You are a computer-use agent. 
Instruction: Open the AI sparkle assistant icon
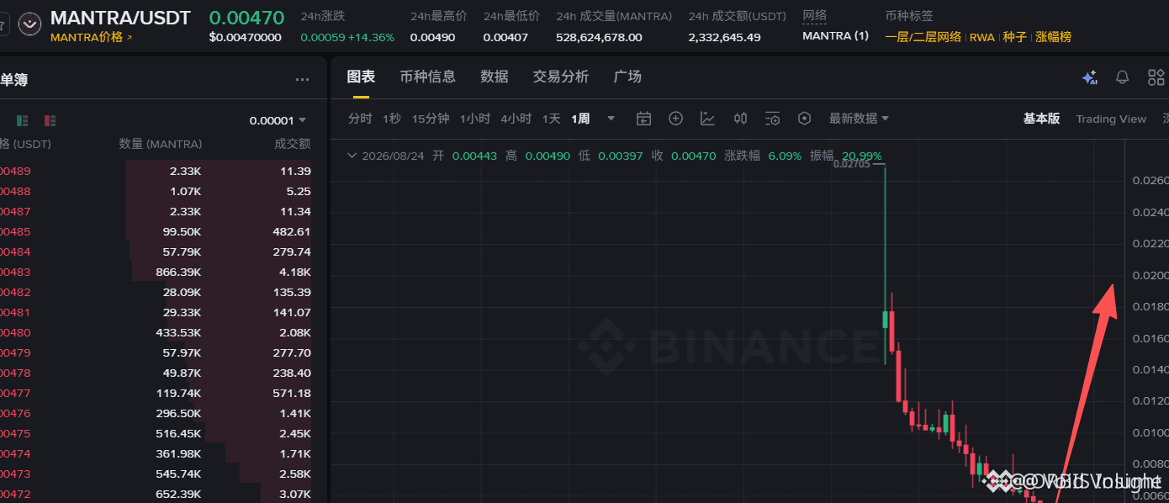1090,77
